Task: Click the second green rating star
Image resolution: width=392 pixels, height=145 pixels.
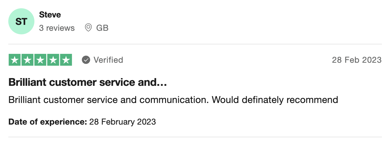Action: click(x=28, y=60)
